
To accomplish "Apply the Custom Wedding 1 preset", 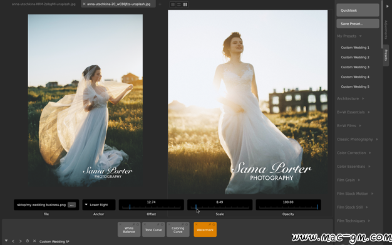I will 355,48.
